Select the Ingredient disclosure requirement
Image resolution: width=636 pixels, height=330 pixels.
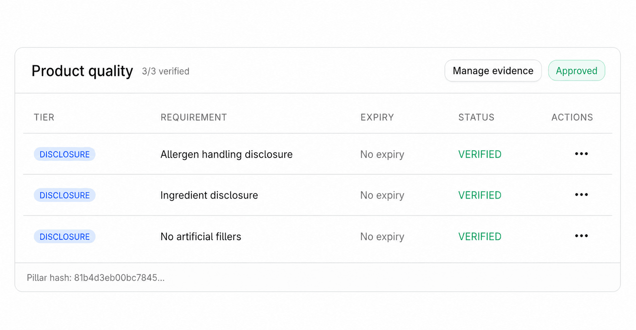pyautogui.click(x=209, y=195)
